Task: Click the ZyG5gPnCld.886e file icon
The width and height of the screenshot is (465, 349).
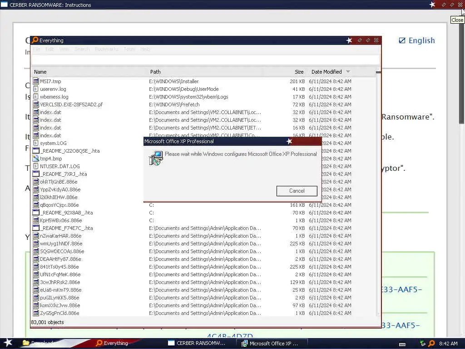Action: 36,313
